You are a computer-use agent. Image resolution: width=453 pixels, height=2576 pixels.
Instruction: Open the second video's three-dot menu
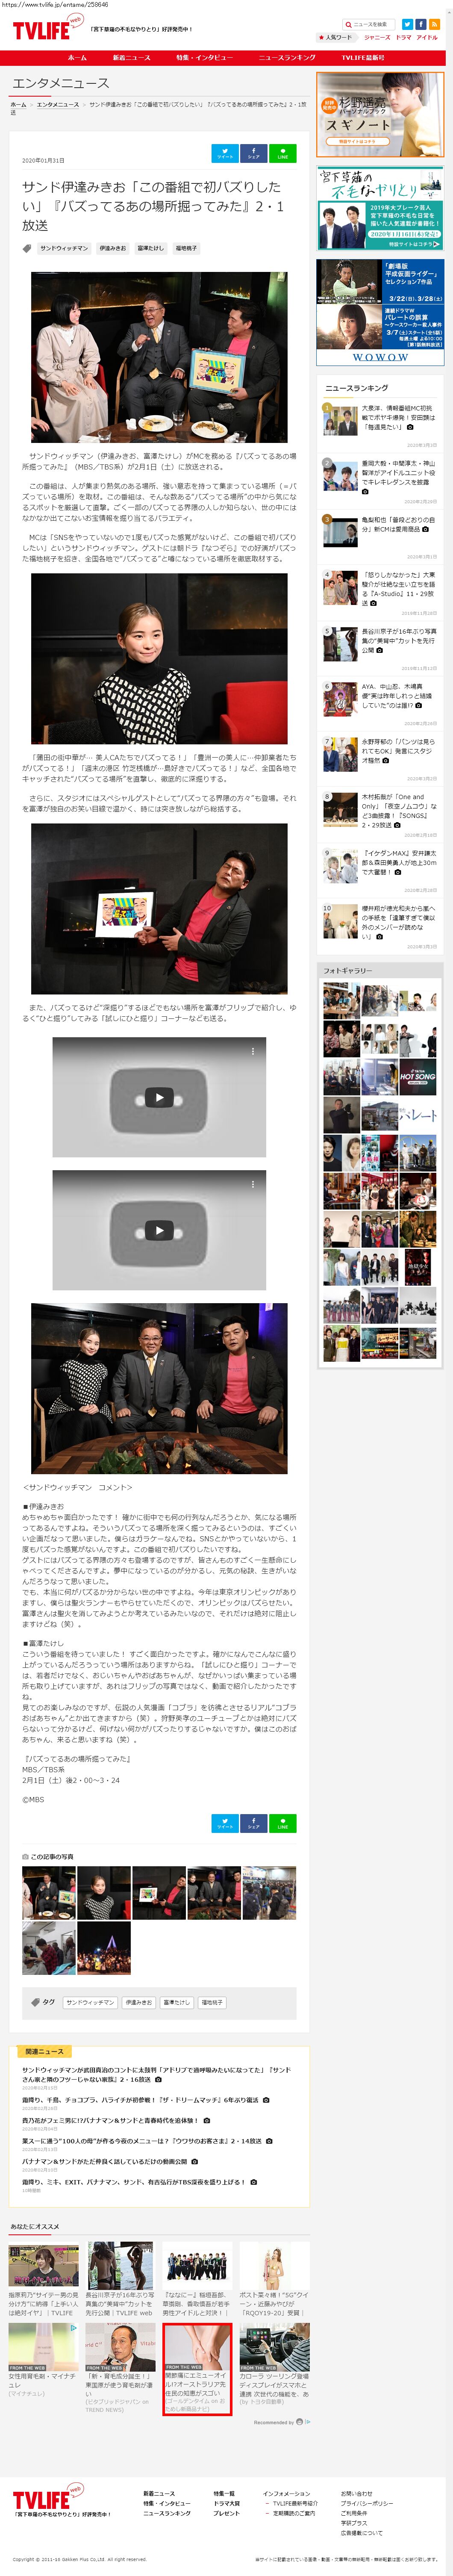[x=252, y=1184]
